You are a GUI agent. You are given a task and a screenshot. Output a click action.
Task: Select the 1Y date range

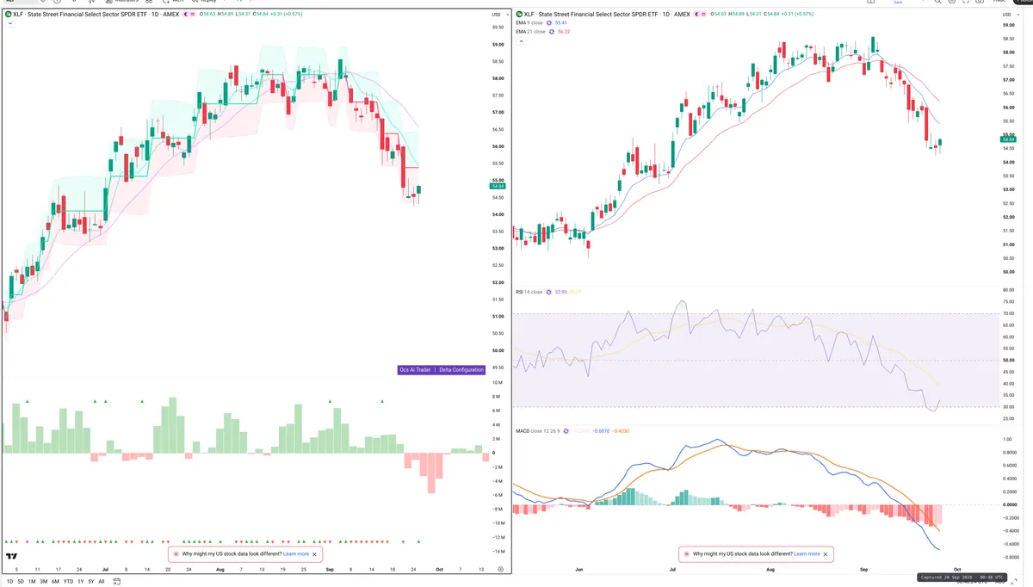[x=80, y=582]
